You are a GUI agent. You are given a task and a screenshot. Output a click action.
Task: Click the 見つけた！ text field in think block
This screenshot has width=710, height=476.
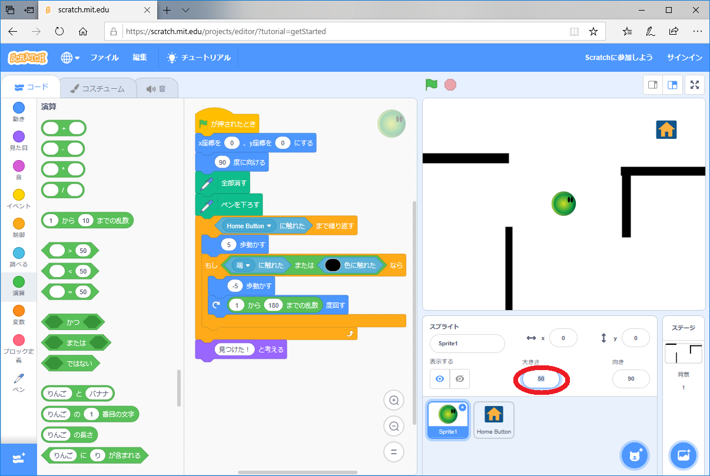pos(235,349)
